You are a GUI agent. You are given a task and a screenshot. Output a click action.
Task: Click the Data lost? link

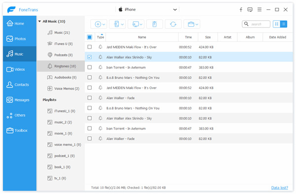[x=280, y=188]
